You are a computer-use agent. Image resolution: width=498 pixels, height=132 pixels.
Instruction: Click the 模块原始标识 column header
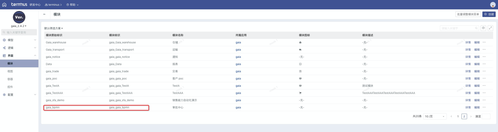[x=54, y=35]
